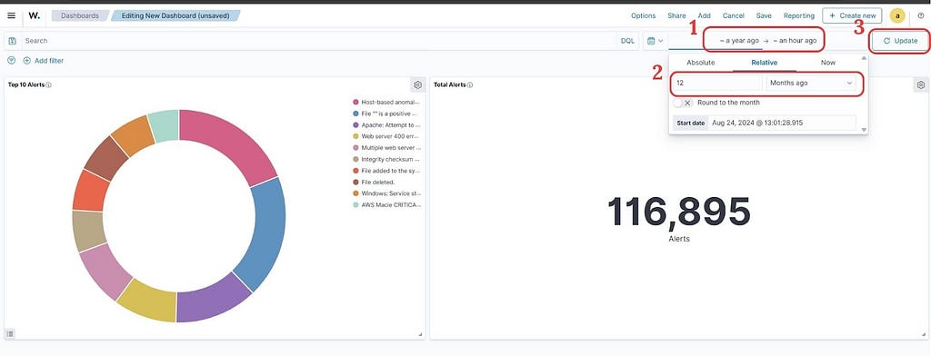
Task: Open the Reporting menu
Action: click(798, 16)
